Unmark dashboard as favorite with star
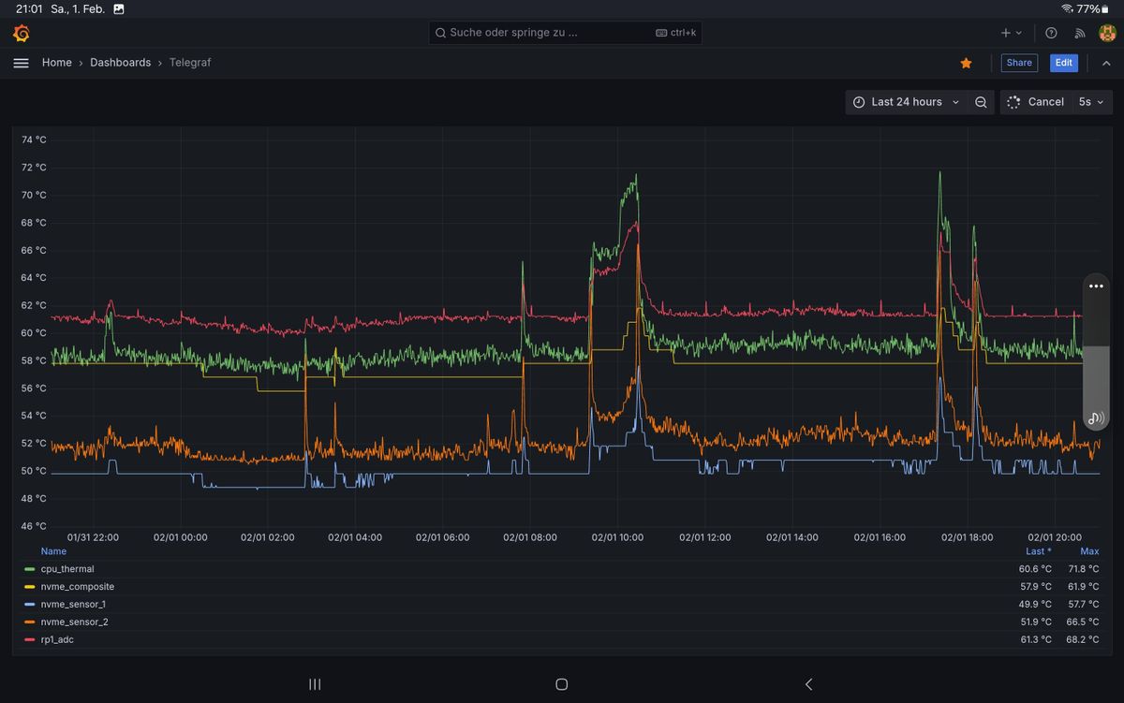 click(x=966, y=63)
